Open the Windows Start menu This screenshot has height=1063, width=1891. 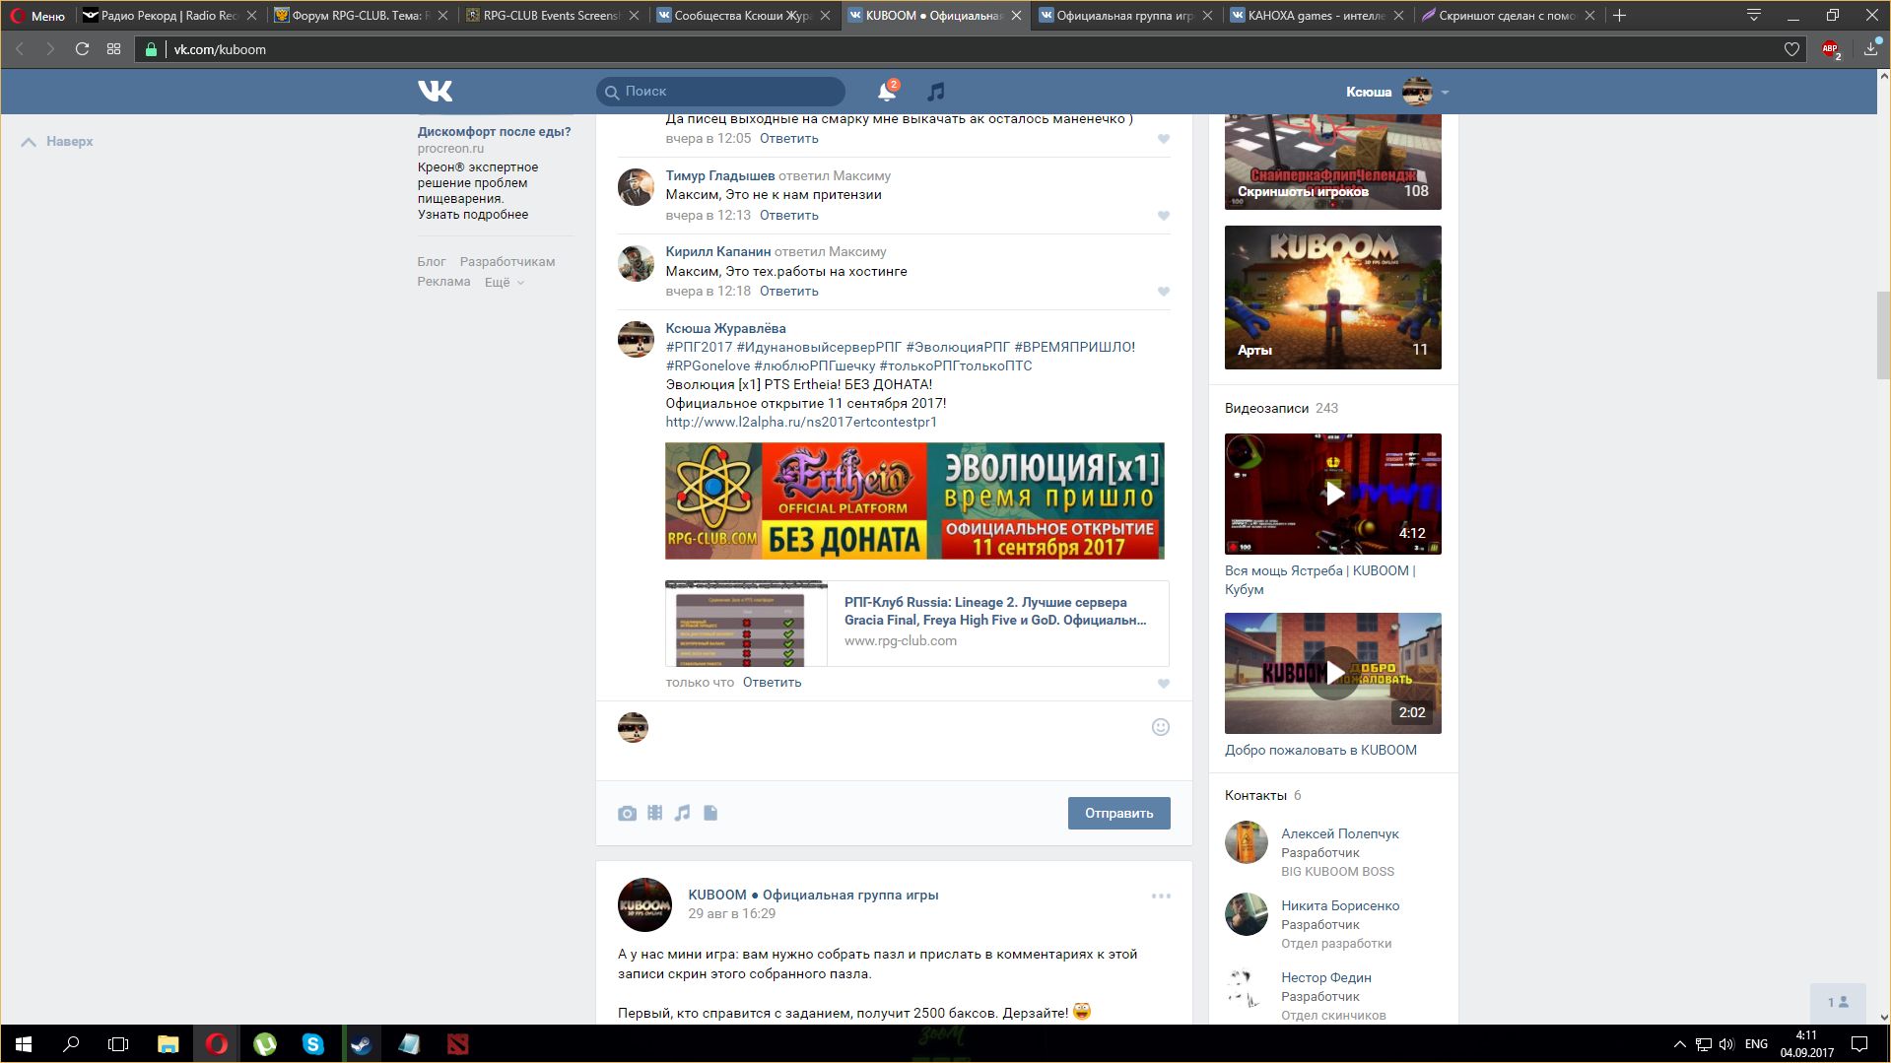tap(24, 1044)
